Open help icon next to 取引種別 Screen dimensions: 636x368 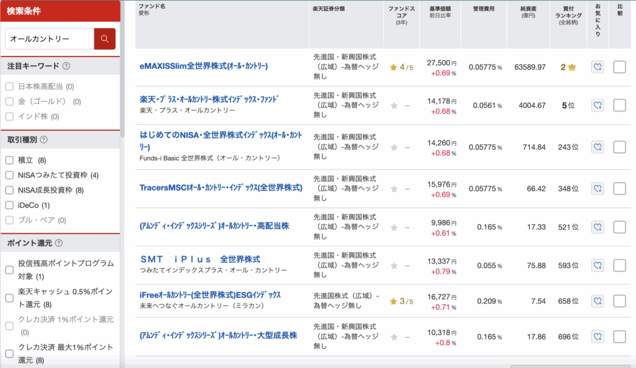pos(44,140)
